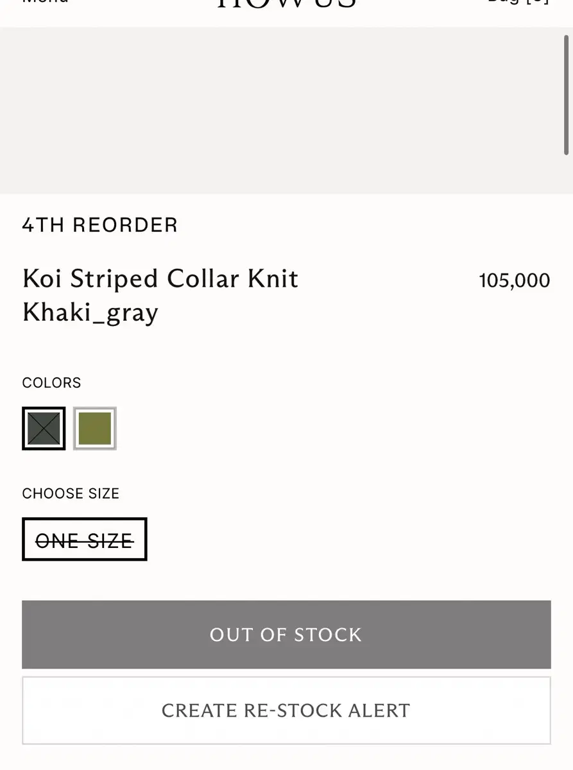Screen dimensions: 573x770
Task: Choose the olive green color swatch
Action: pos(95,429)
